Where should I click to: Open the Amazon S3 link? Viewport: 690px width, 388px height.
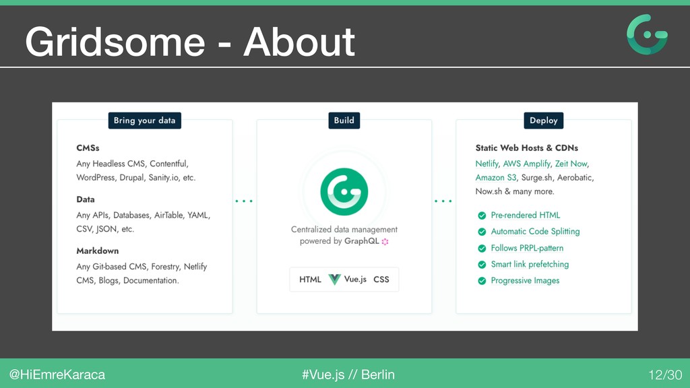(x=495, y=178)
